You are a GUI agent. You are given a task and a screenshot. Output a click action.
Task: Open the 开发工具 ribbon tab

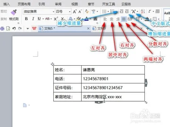[108, 4]
